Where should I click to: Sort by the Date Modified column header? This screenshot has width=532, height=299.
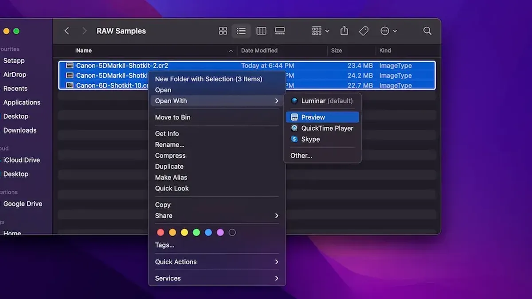(259, 50)
